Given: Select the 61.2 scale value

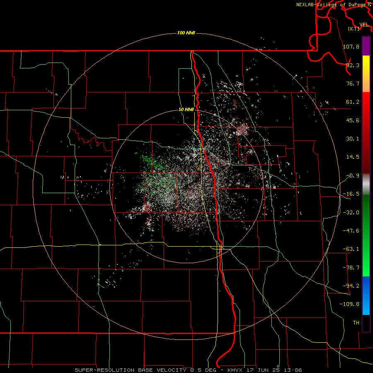Looking at the screenshot, I should 353,102.
